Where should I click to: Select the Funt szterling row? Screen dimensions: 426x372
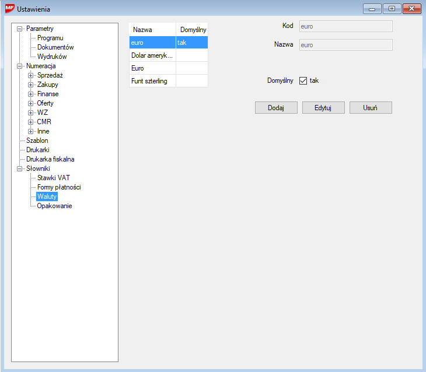[x=152, y=81]
